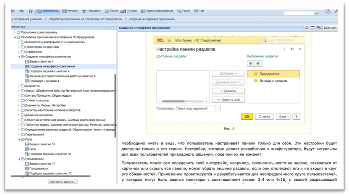The height and width of the screenshot is (196, 349).
Task: Click the horizontal scrollbar under the Библиотека tree
Action: point(51,176)
